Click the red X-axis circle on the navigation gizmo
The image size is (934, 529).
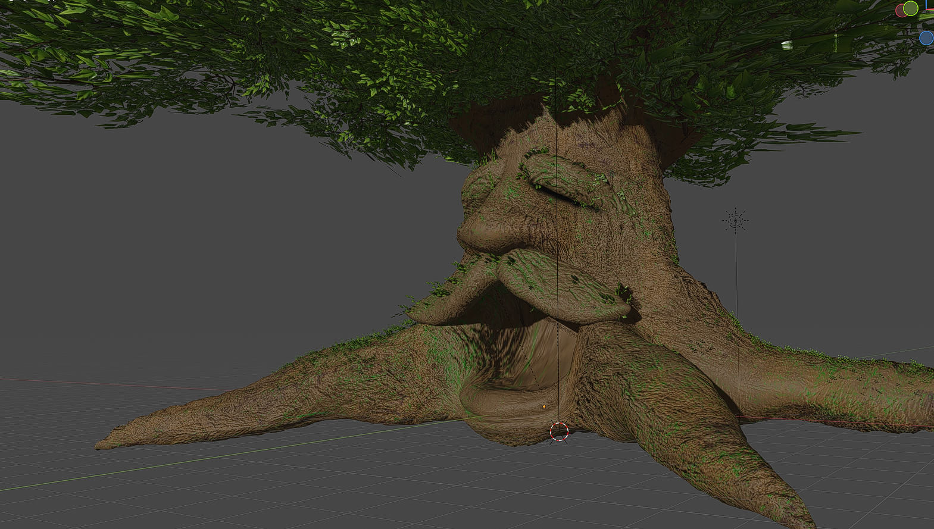coord(900,11)
